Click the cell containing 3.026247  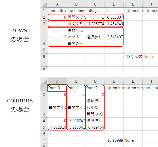(76, 121)
